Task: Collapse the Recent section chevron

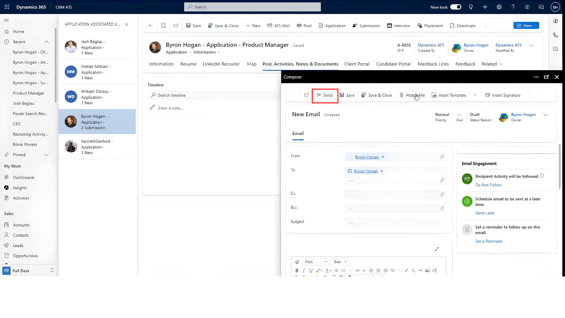Action: pos(46,42)
